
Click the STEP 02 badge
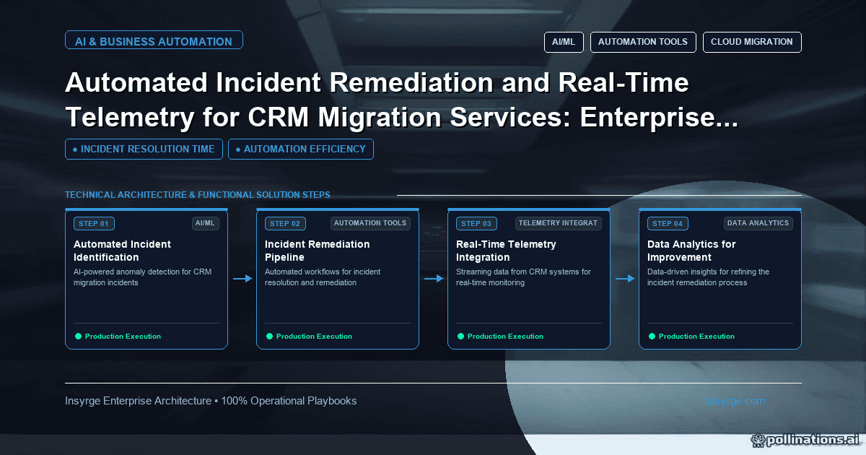[285, 224]
